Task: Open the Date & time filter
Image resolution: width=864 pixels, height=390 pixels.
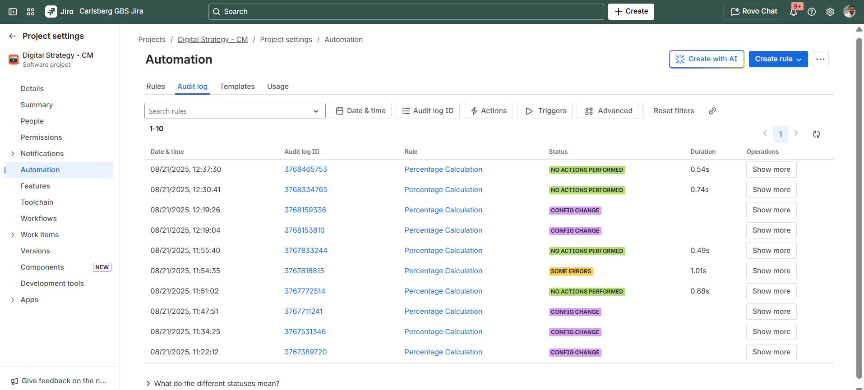Action: (x=360, y=111)
